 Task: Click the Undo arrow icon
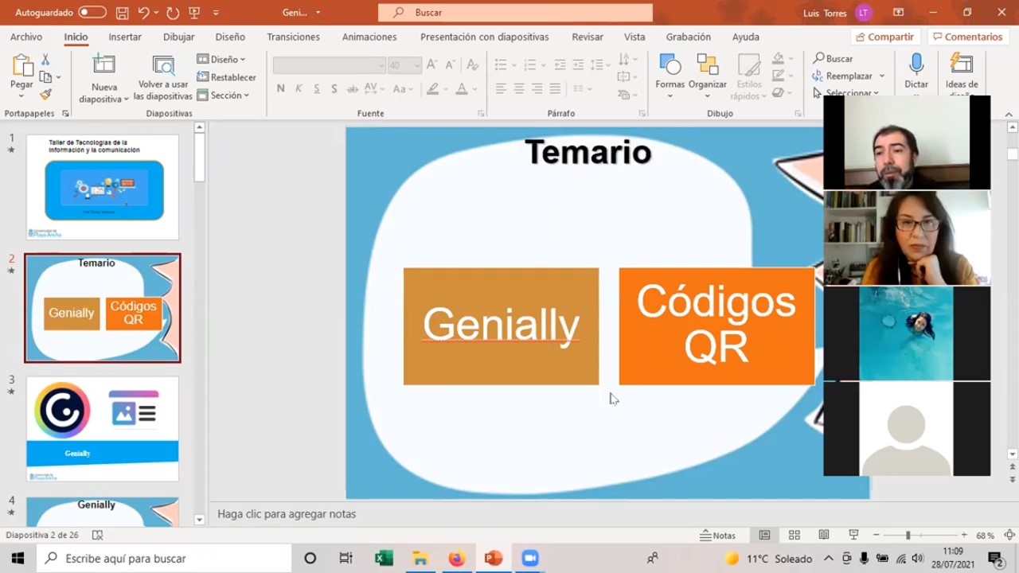(x=143, y=13)
